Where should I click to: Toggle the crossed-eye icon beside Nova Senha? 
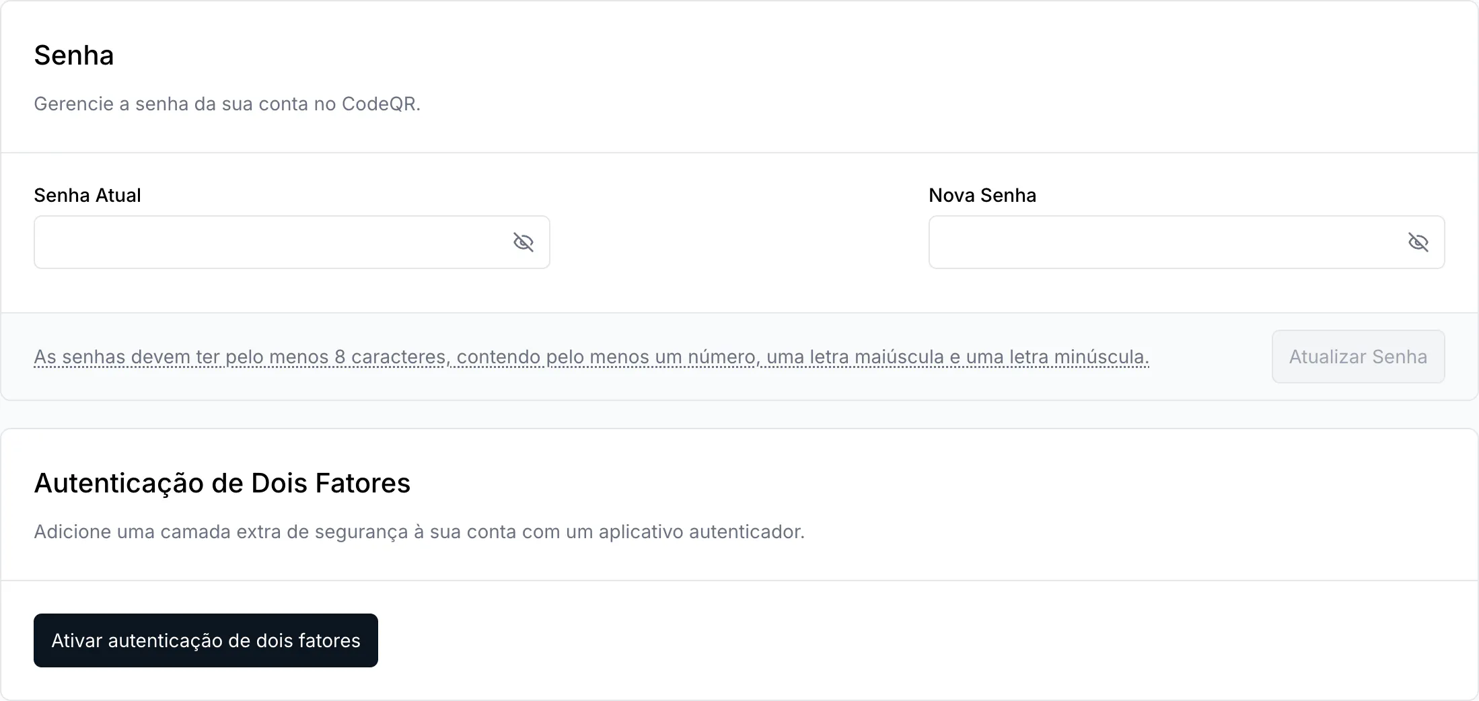pos(1418,242)
